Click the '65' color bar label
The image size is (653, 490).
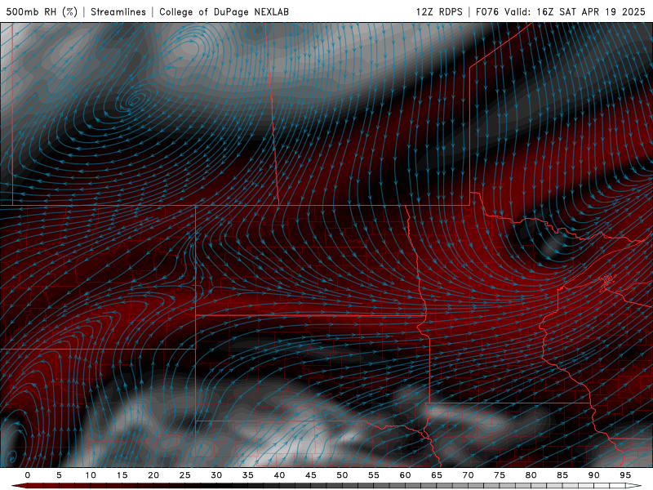click(437, 475)
